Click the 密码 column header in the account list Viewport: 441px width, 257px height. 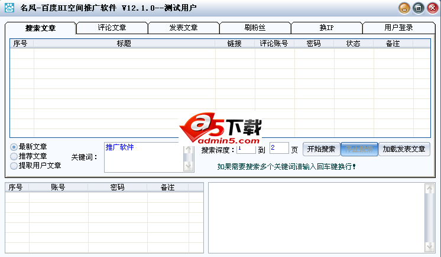pos(117,187)
